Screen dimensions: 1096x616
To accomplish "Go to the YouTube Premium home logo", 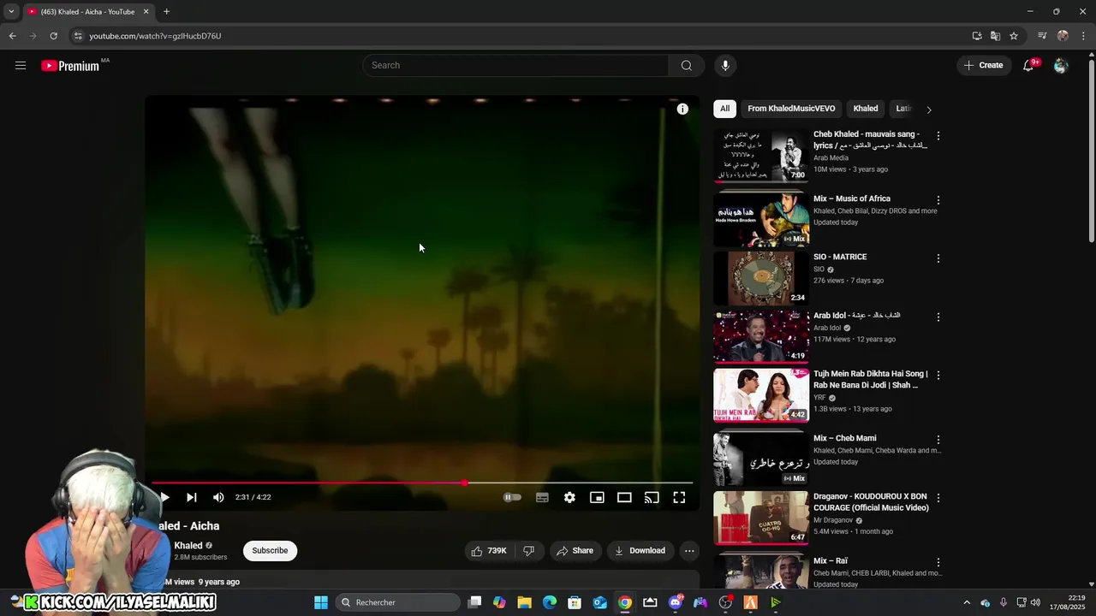I will pos(70,66).
